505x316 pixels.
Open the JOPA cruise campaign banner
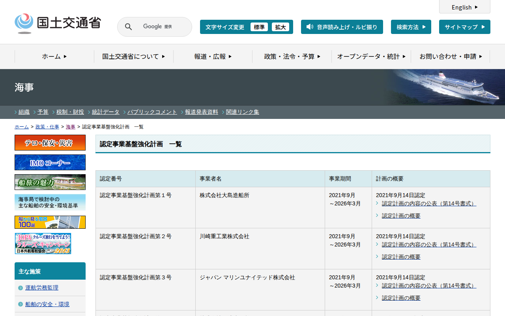(x=43, y=243)
